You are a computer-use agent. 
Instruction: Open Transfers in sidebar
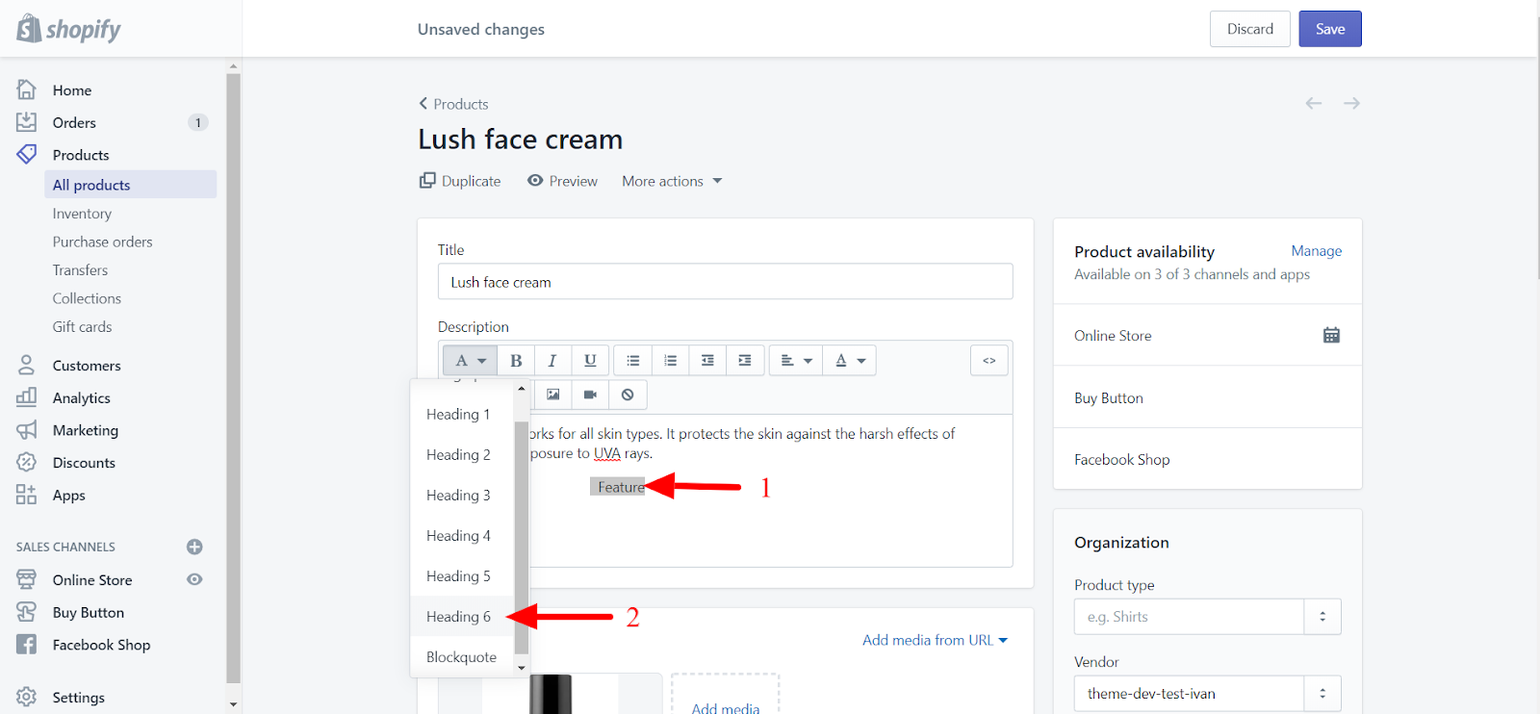80,270
